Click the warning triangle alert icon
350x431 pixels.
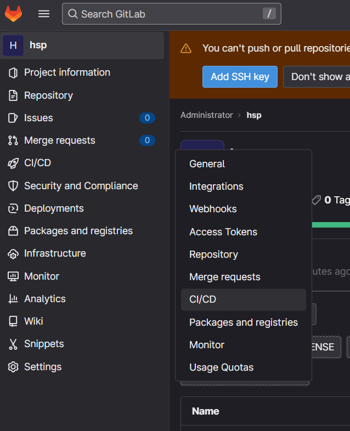tap(186, 48)
